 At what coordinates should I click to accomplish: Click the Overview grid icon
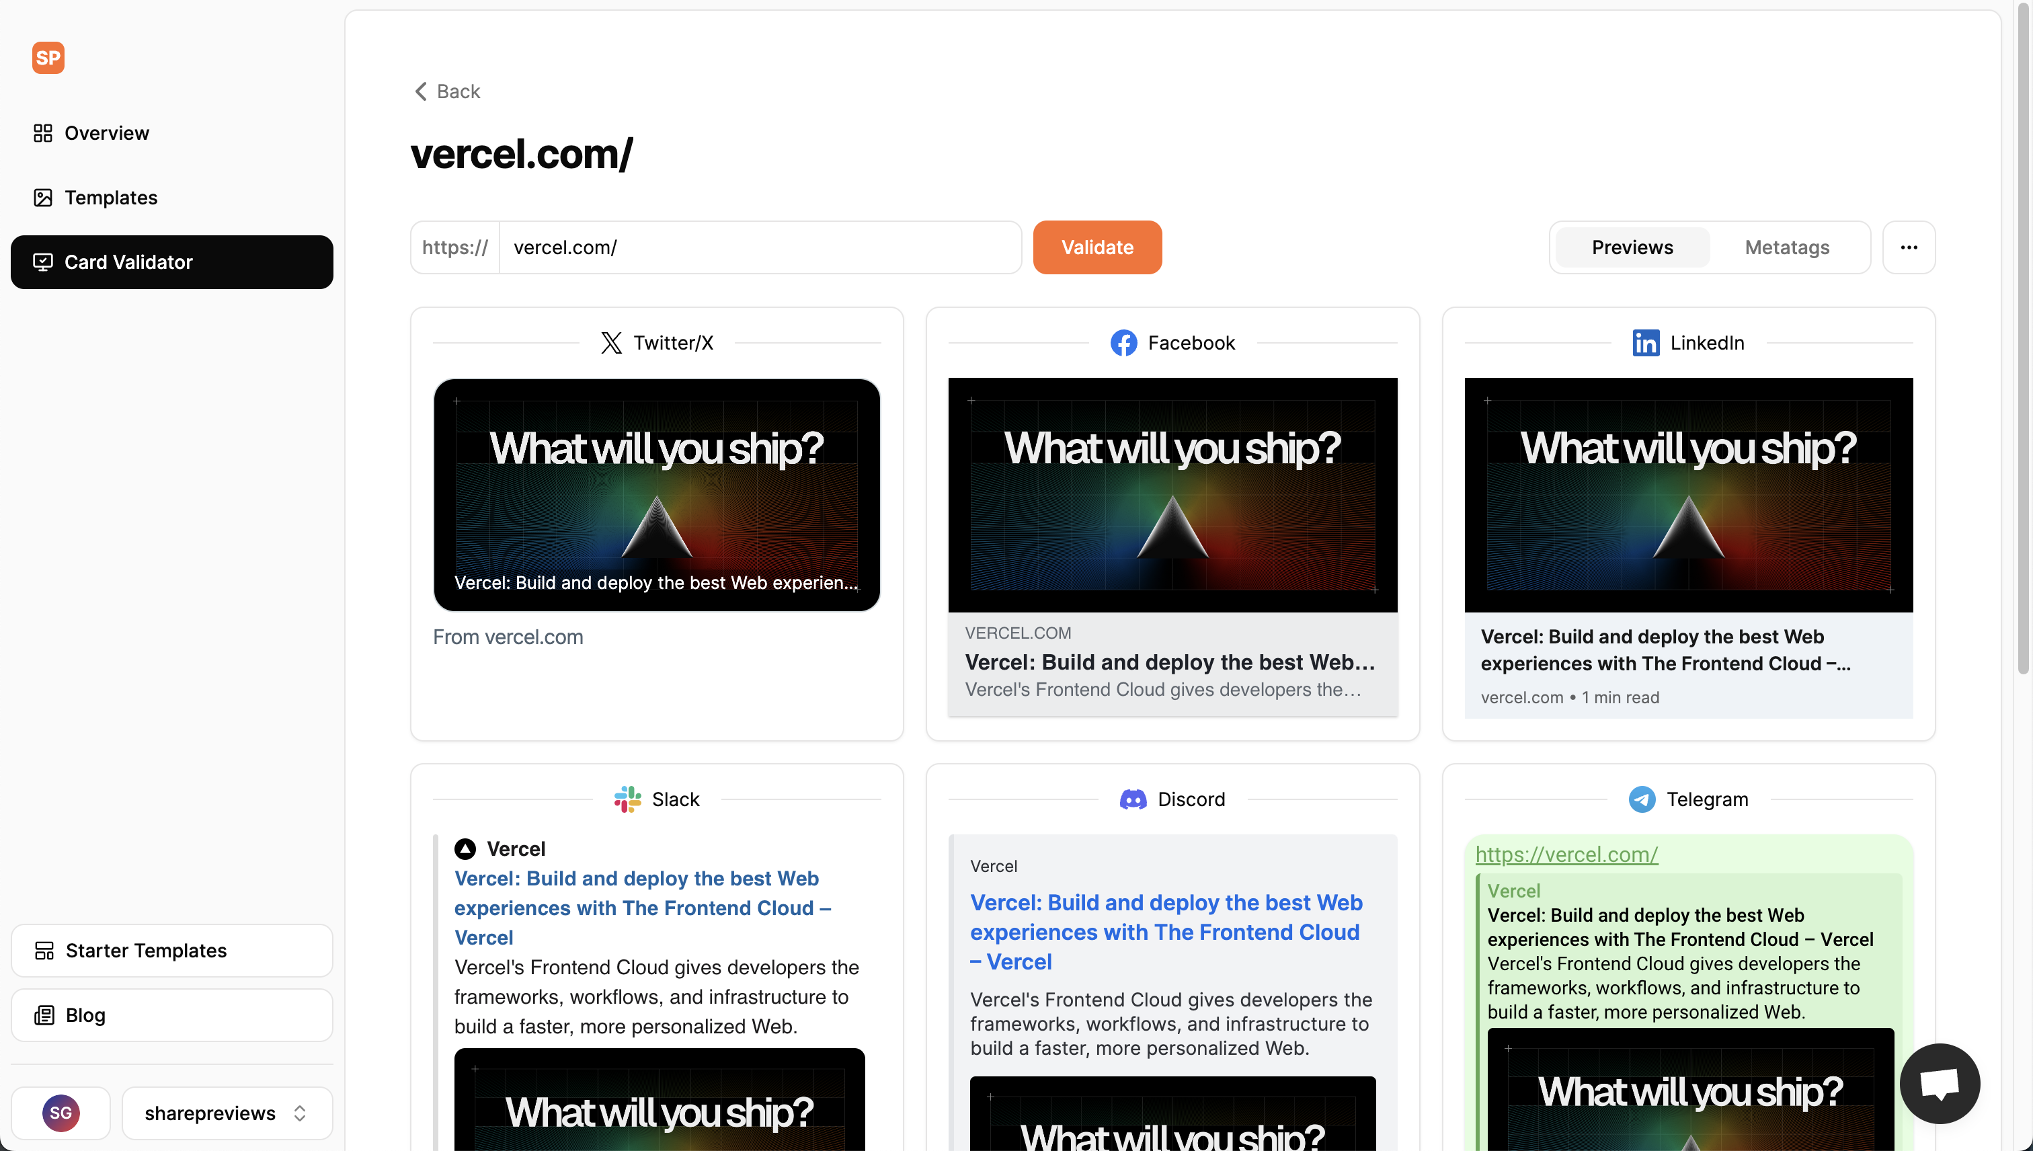(42, 133)
